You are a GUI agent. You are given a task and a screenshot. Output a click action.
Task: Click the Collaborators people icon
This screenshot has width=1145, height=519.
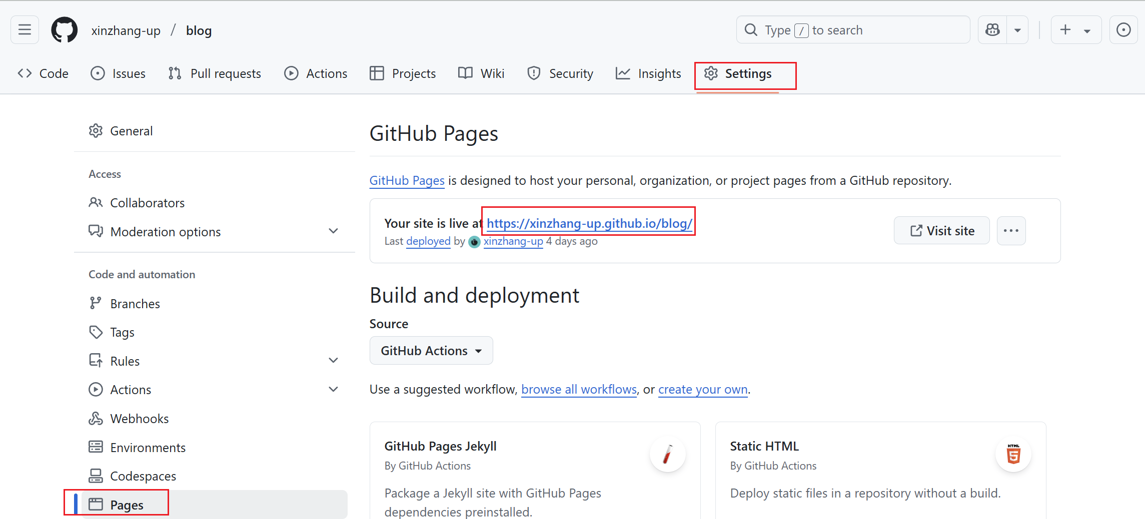[x=96, y=202]
